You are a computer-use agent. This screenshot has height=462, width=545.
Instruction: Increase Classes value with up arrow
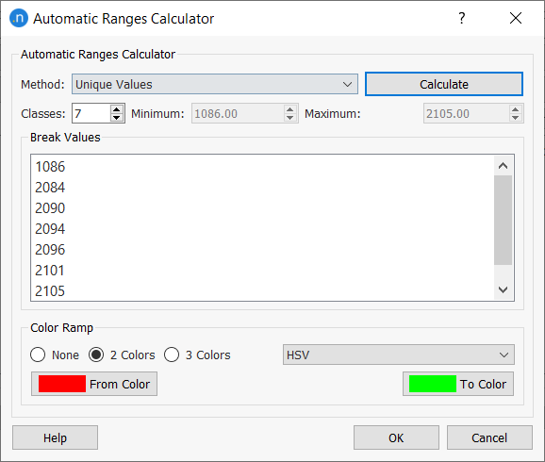pos(116,109)
